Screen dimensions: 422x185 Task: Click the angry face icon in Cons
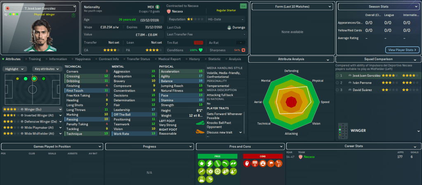tap(263, 164)
